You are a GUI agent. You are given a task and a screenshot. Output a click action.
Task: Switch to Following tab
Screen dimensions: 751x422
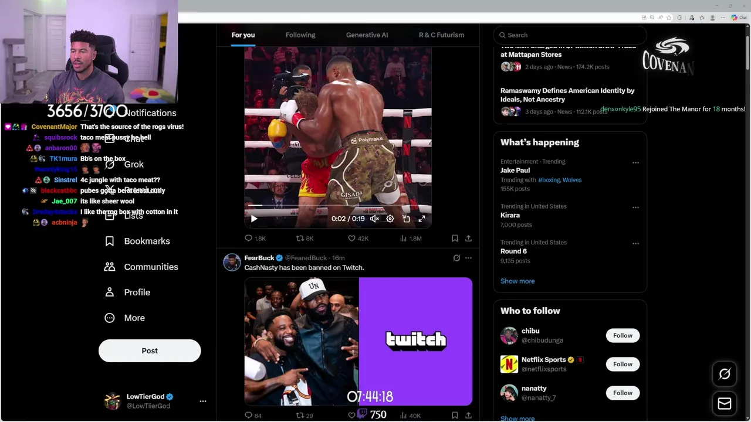click(300, 35)
